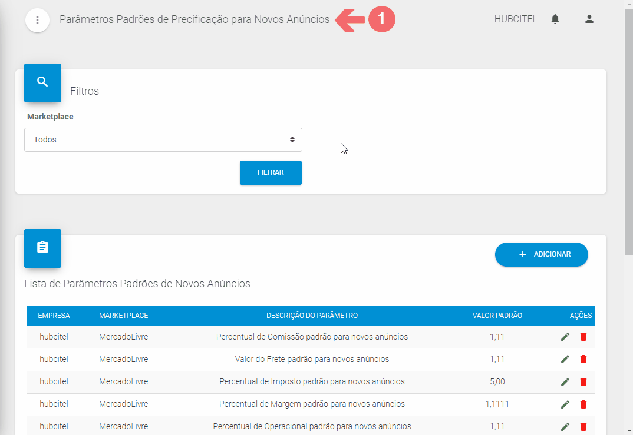The width and height of the screenshot is (633, 435).
Task: Click 'Percentual de Imposto padrão para novos anúncios'
Action: click(x=312, y=381)
